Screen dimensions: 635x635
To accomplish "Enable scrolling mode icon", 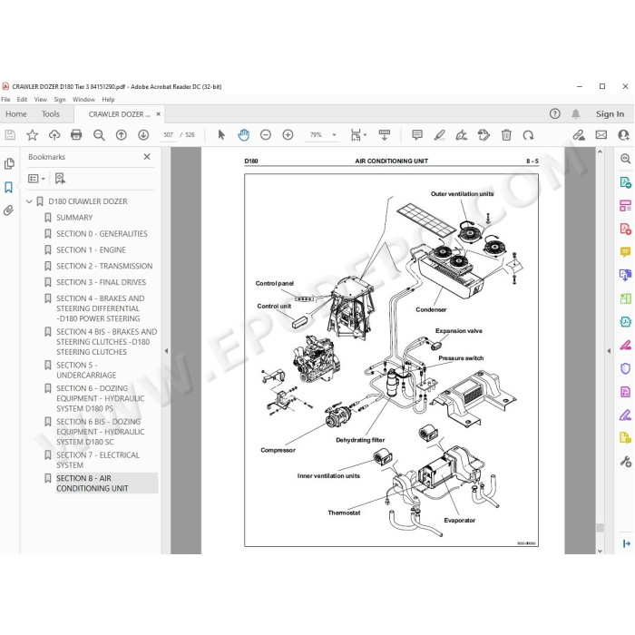I will 385,135.
